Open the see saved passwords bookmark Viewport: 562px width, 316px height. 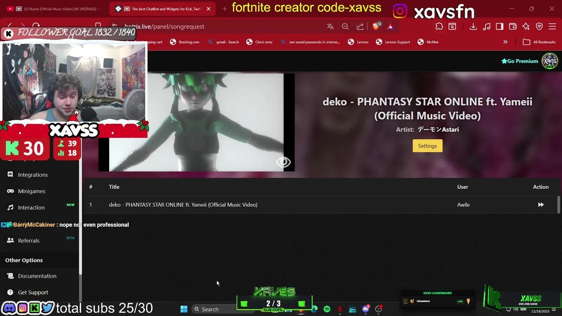coord(310,42)
